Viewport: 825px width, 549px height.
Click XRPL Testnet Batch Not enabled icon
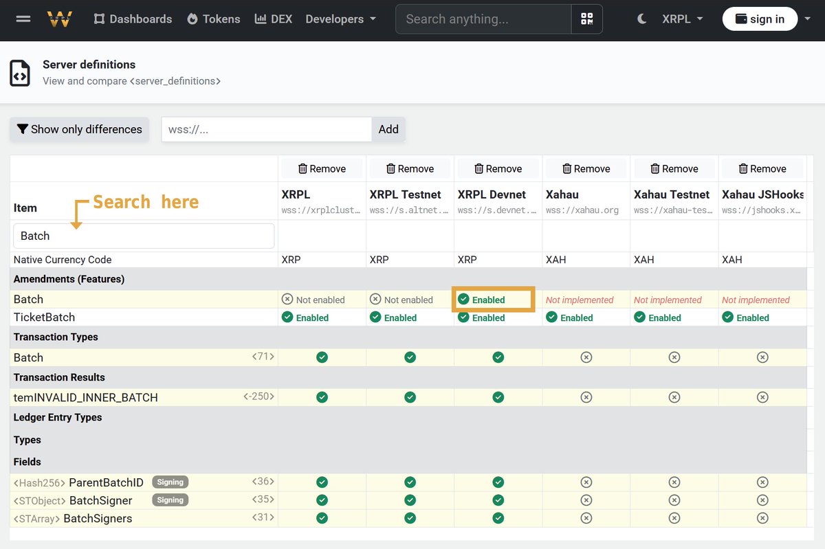375,300
